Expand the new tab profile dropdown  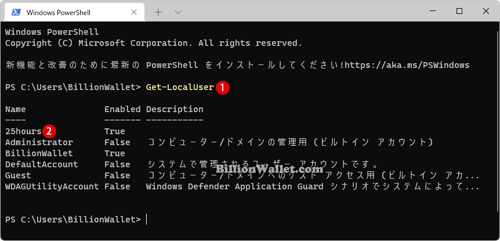[178, 12]
